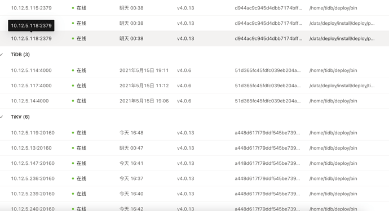Click start time 2021年5月15日 19:06
Viewport: 389px width, 211px height.
[144, 101]
